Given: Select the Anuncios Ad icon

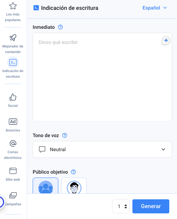Looking at the screenshot, I should tap(13, 122).
